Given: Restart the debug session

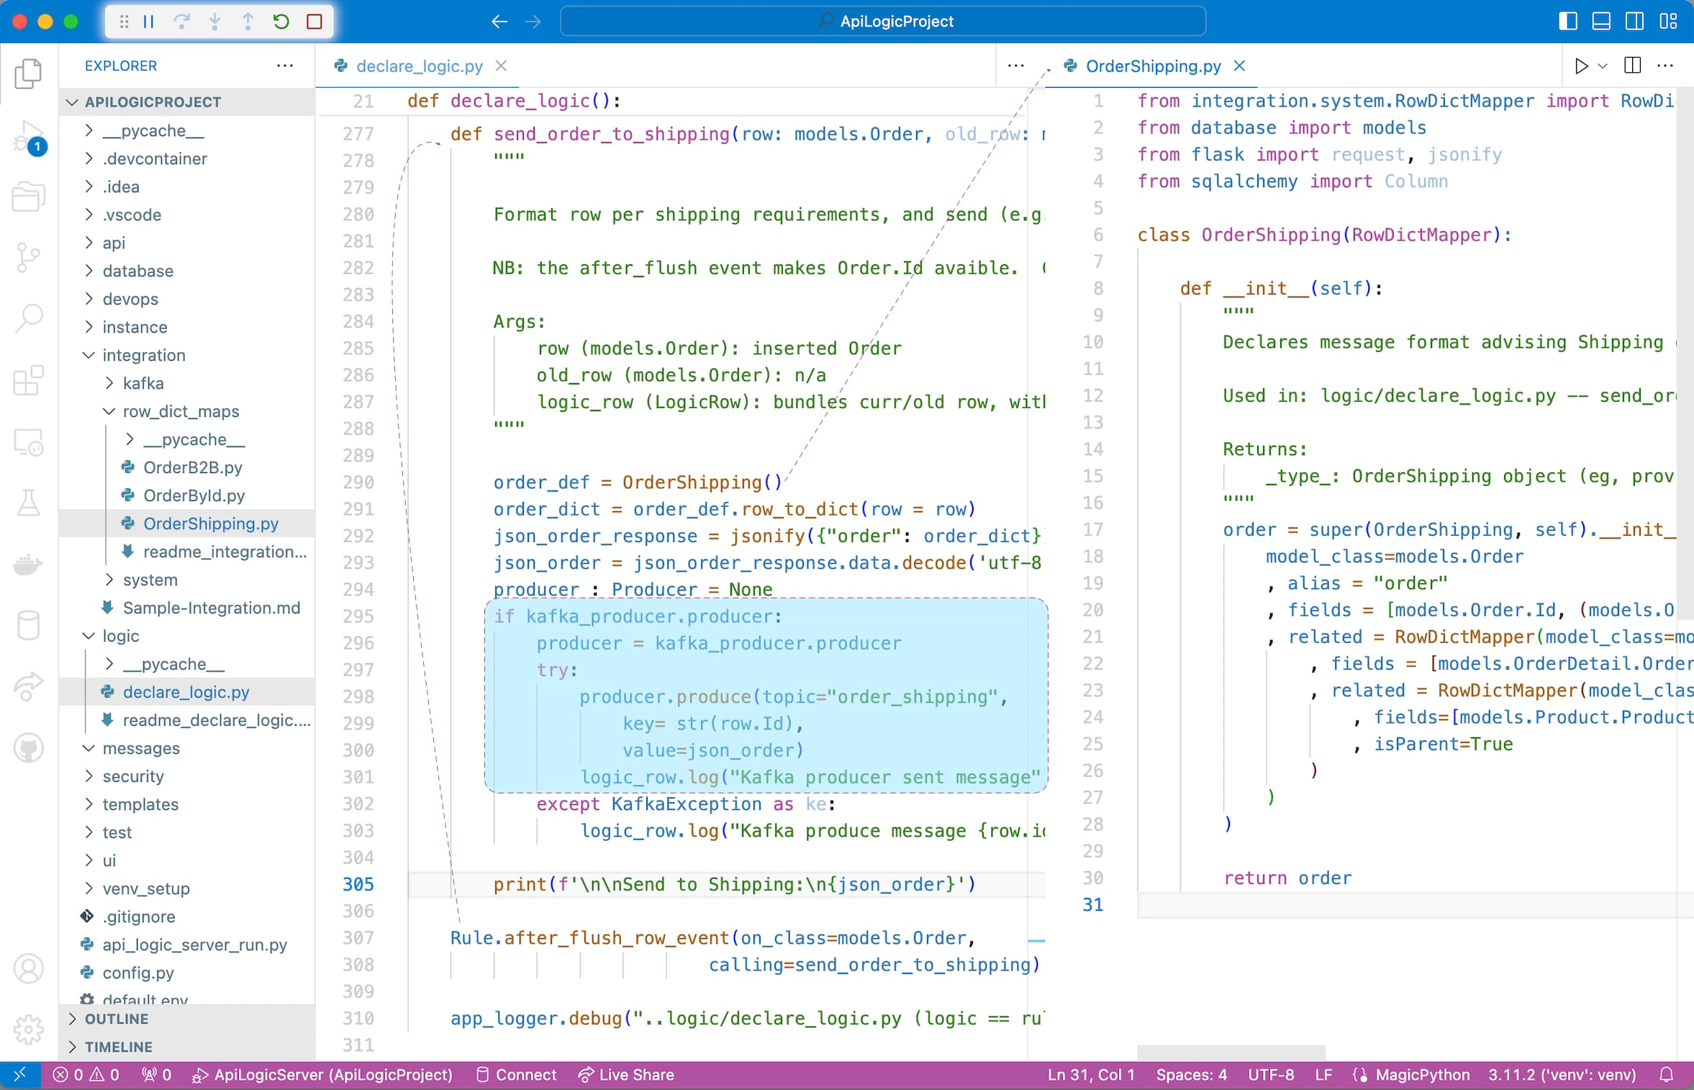Looking at the screenshot, I should coord(281,22).
